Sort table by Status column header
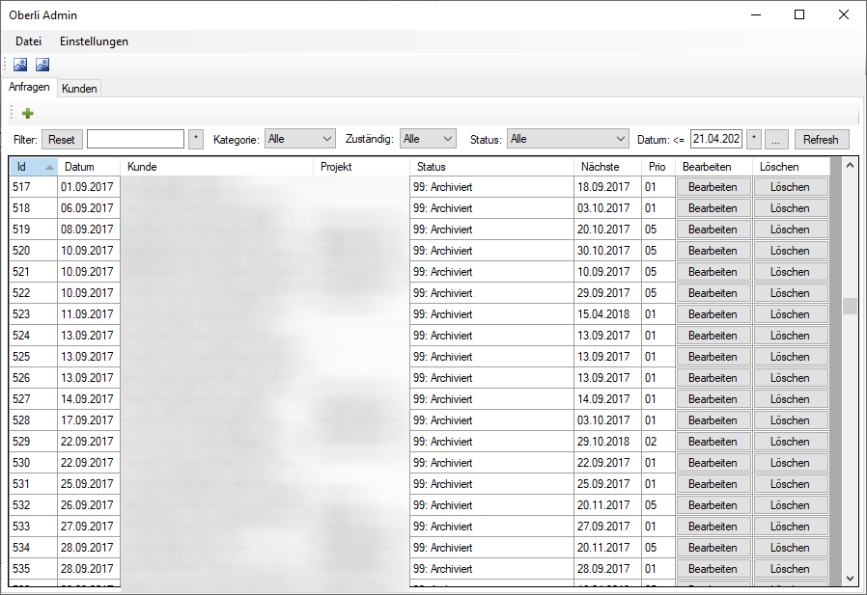The height and width of the screenshot is (595, 867). [x=491, y=167]
